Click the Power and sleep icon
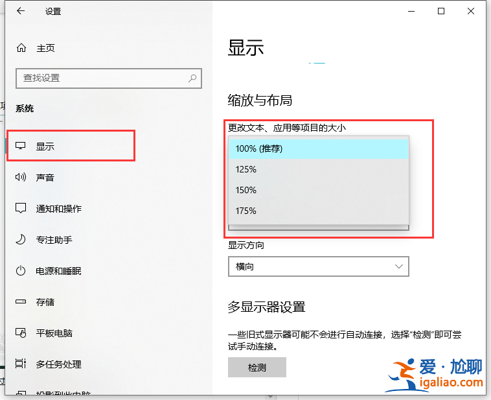Viewport: 491px width, 400px height. click(21, 271)
